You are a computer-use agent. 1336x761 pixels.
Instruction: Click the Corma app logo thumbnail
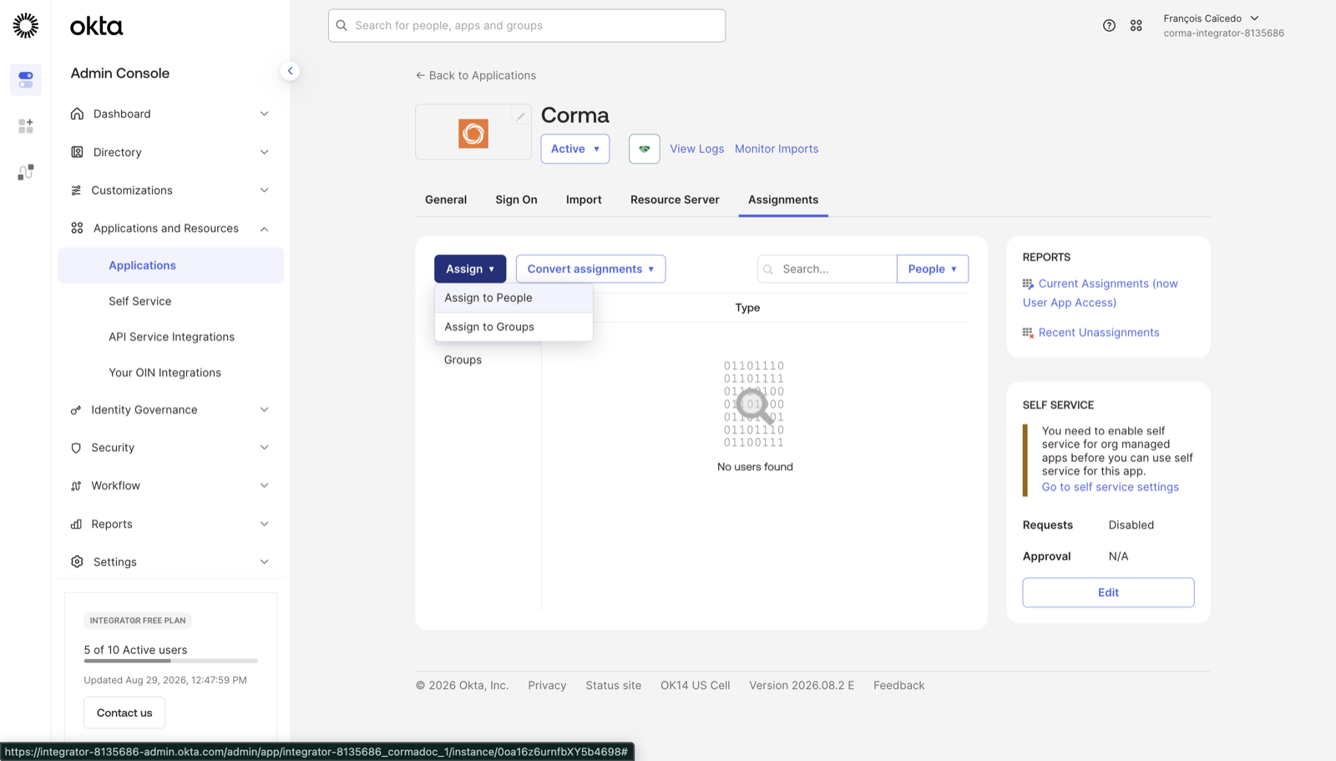[473, 134]
